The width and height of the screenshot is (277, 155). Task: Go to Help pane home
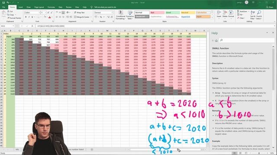tap(216, 40)
